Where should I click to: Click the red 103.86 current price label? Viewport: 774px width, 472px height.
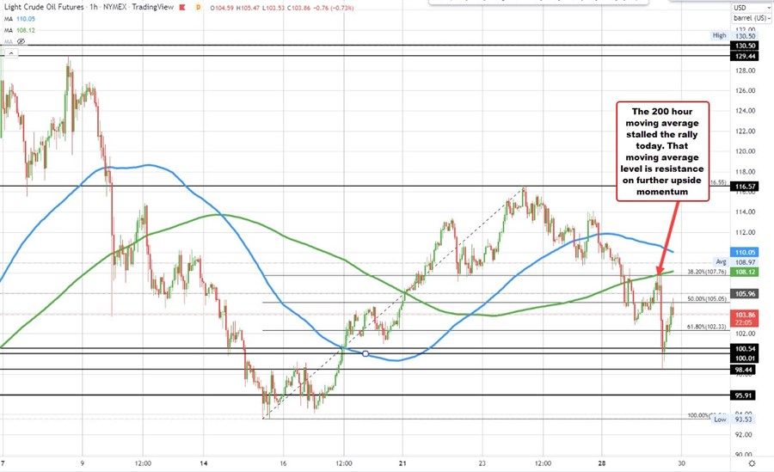tap(745, 318)
